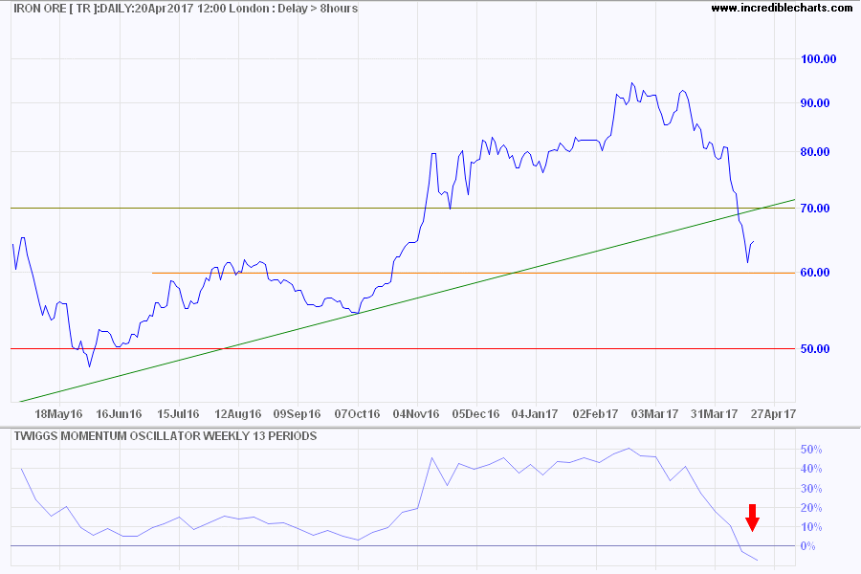Viewport: 861px width, 574px height.
Task: Click the red 50.00 support line
Action: click(x=403, y=349)
